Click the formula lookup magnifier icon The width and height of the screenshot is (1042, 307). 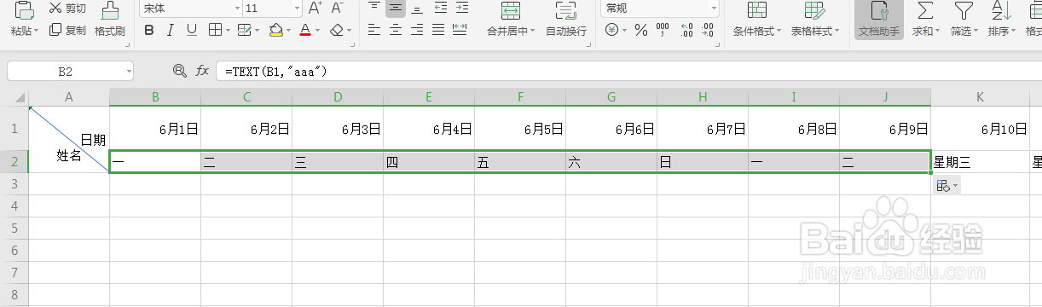click(x=179, y=72)
